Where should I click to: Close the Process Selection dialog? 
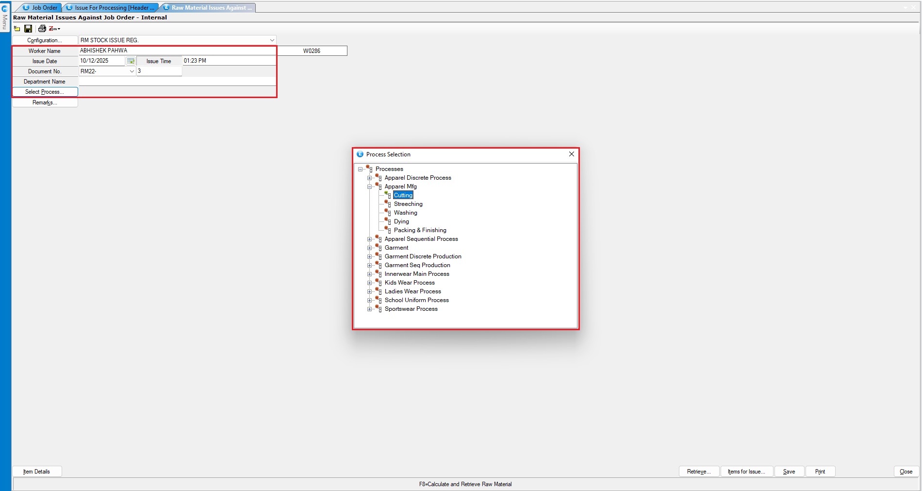tap(571, 154)
